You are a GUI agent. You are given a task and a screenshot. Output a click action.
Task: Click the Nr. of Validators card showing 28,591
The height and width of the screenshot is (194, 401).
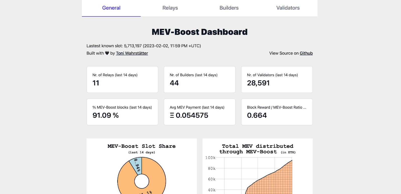coord(277,79)
